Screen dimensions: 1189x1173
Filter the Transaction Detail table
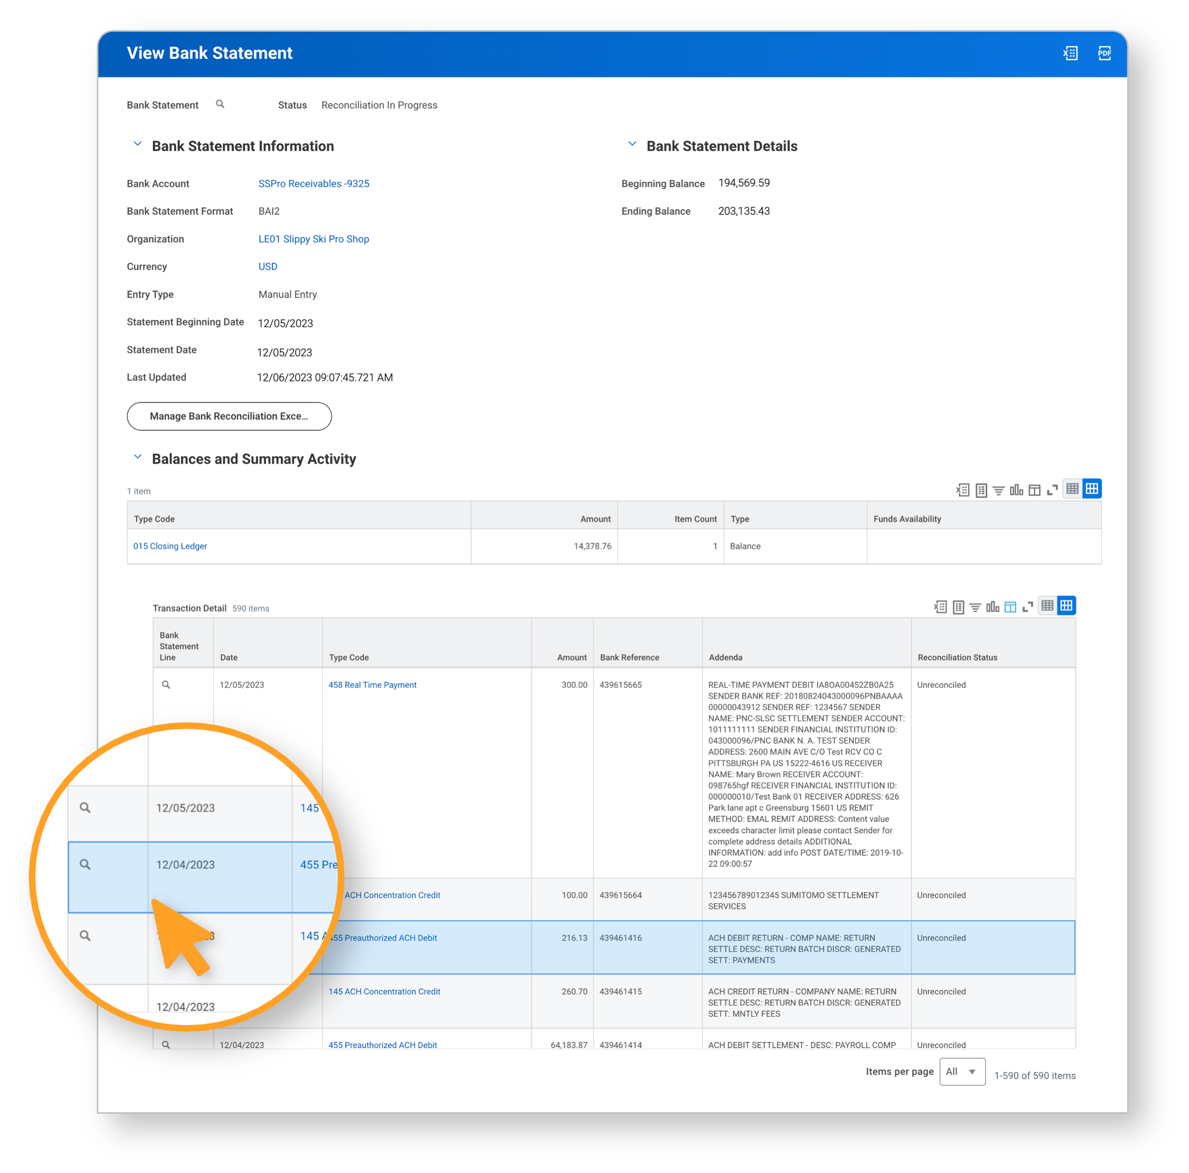pos(976,607)
